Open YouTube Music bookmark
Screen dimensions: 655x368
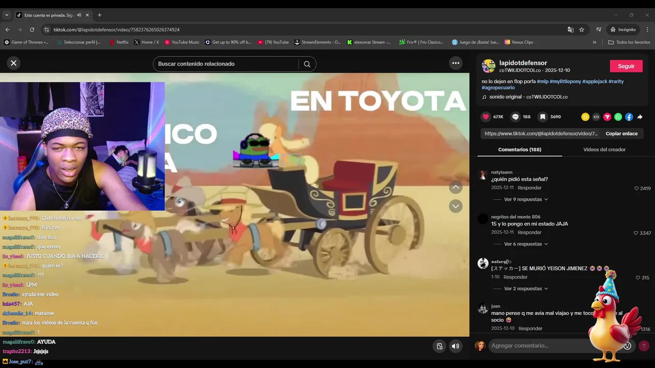pyautogui.click(x=182, y=42)
